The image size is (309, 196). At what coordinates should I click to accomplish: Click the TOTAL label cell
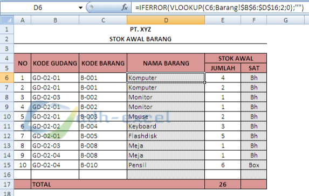pyautogui.click(x=118, y=184)
